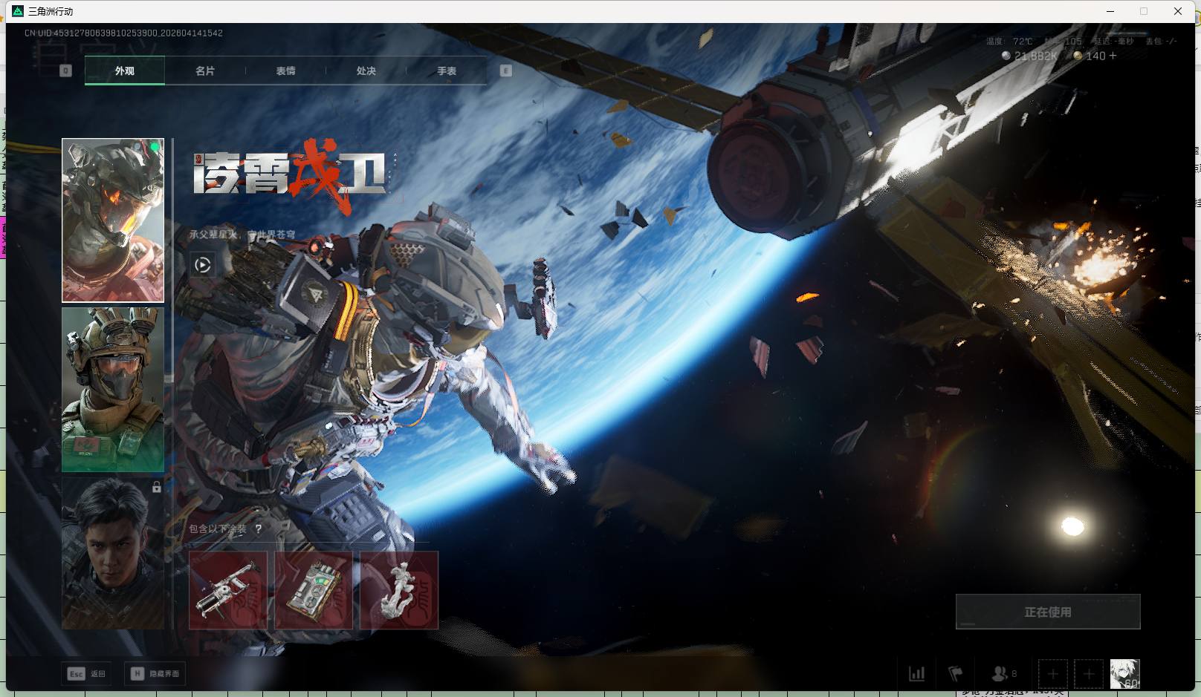Open the bar chart stats icon
The height and width of the screenshot is (697, 1201).
917,674
